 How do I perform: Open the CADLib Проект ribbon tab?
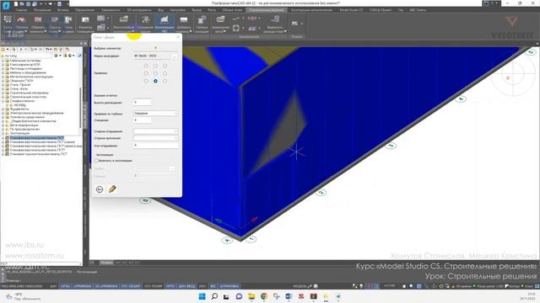point(381,10)
